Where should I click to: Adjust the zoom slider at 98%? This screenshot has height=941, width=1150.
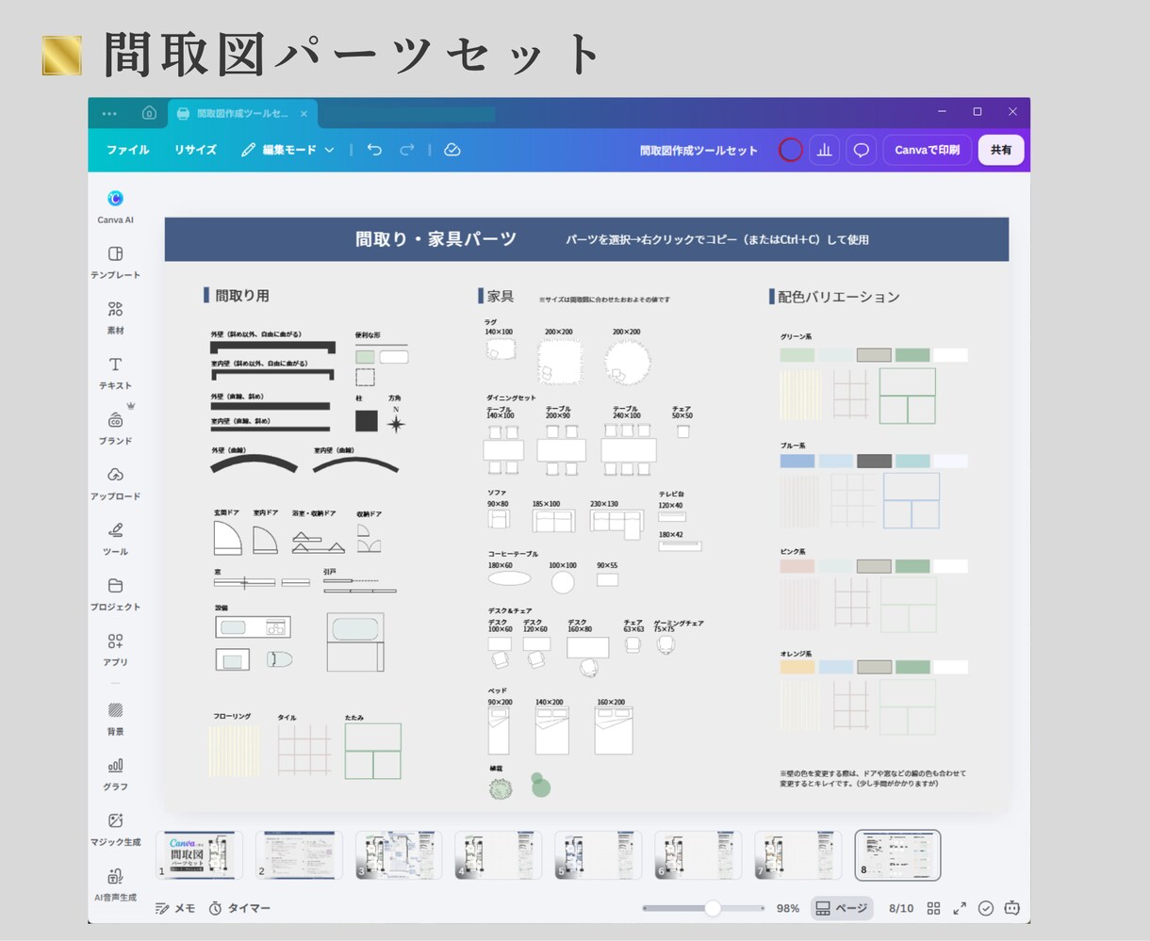[x=713, y=908]
